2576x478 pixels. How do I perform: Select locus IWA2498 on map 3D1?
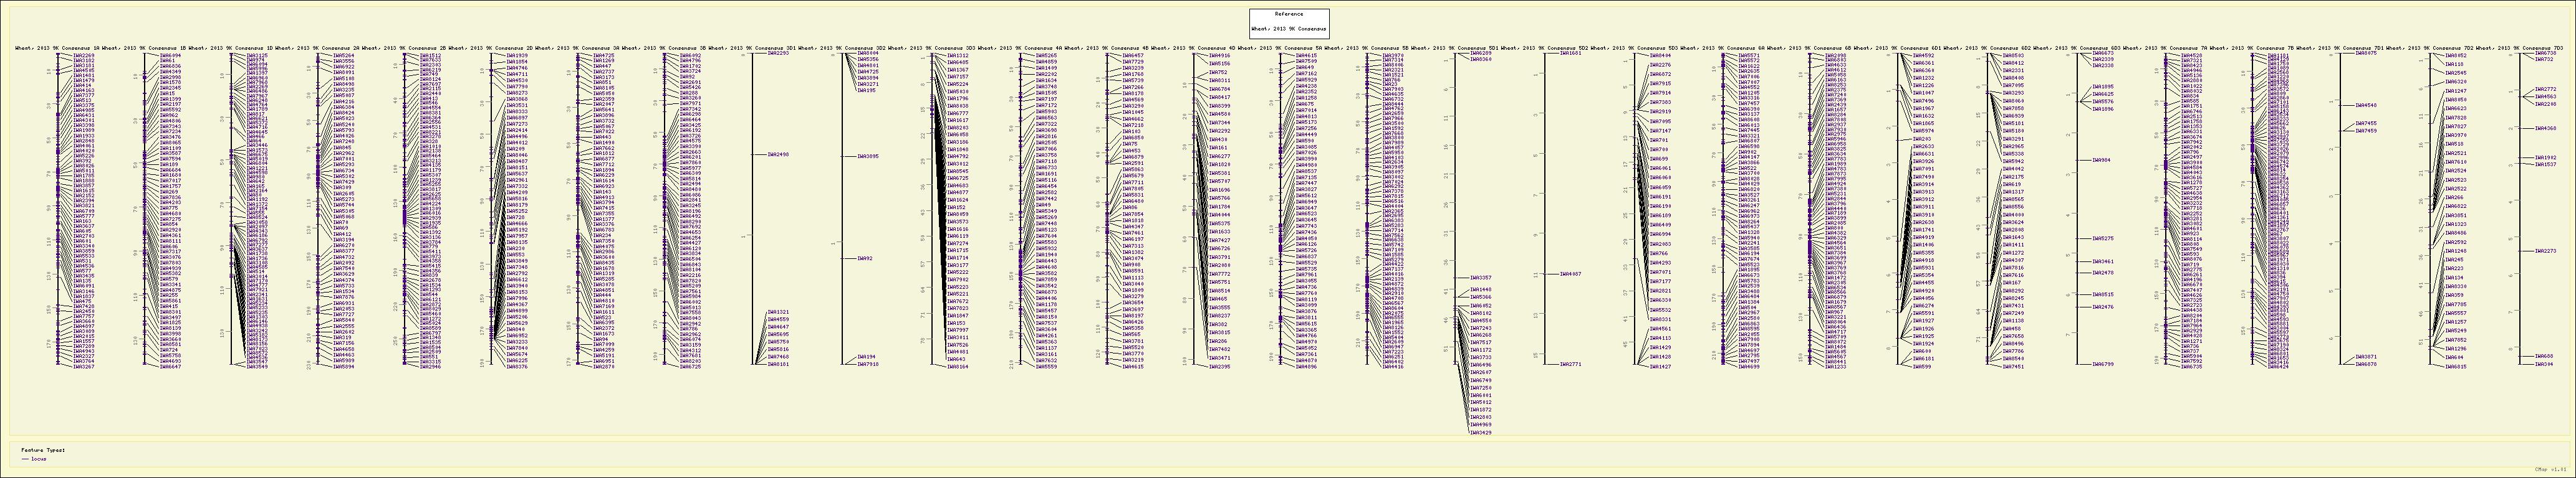[778, 155]
